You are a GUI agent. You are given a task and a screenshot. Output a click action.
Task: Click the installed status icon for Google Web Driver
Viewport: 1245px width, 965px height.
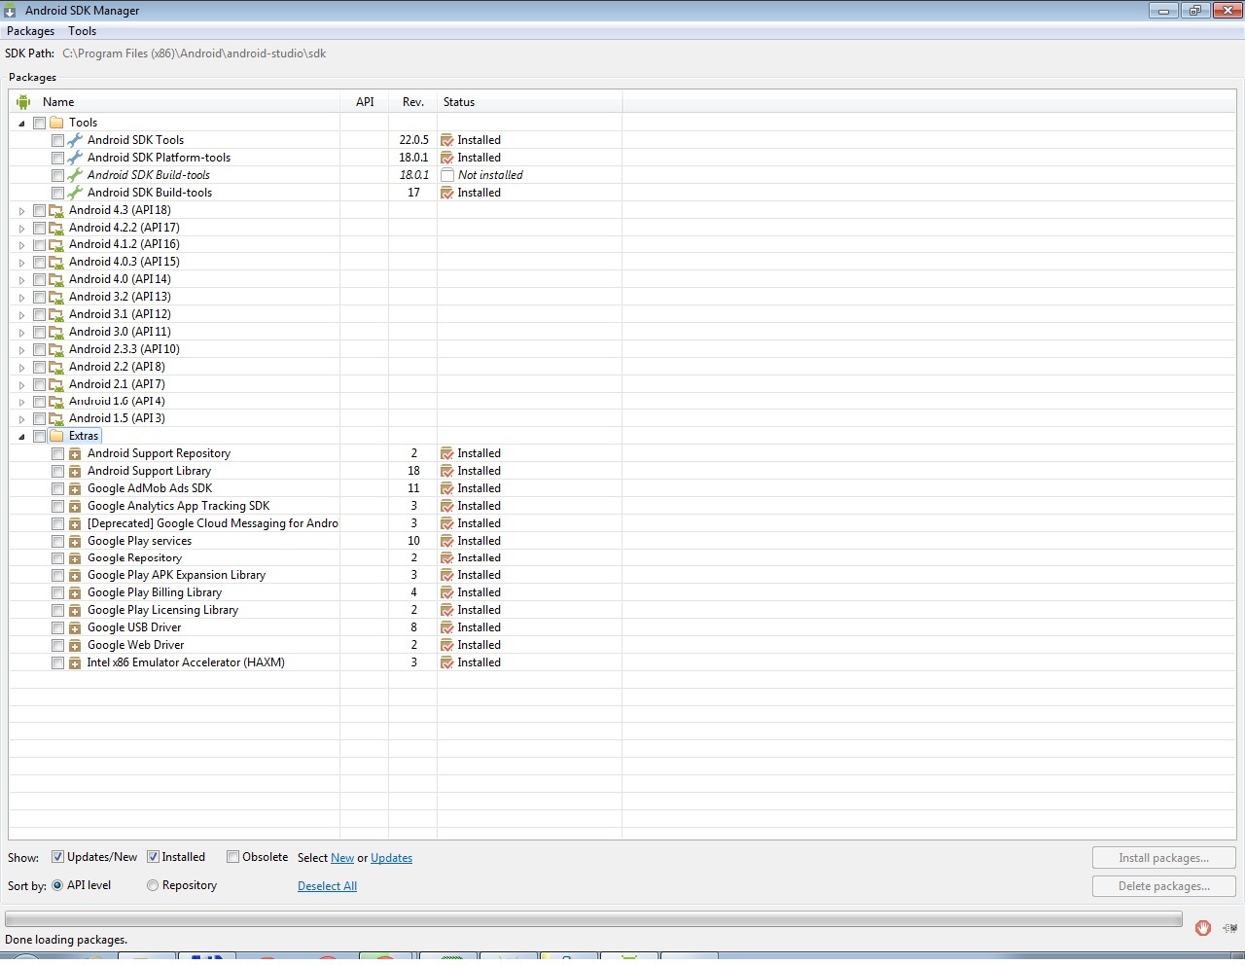[x=447, y=645]
